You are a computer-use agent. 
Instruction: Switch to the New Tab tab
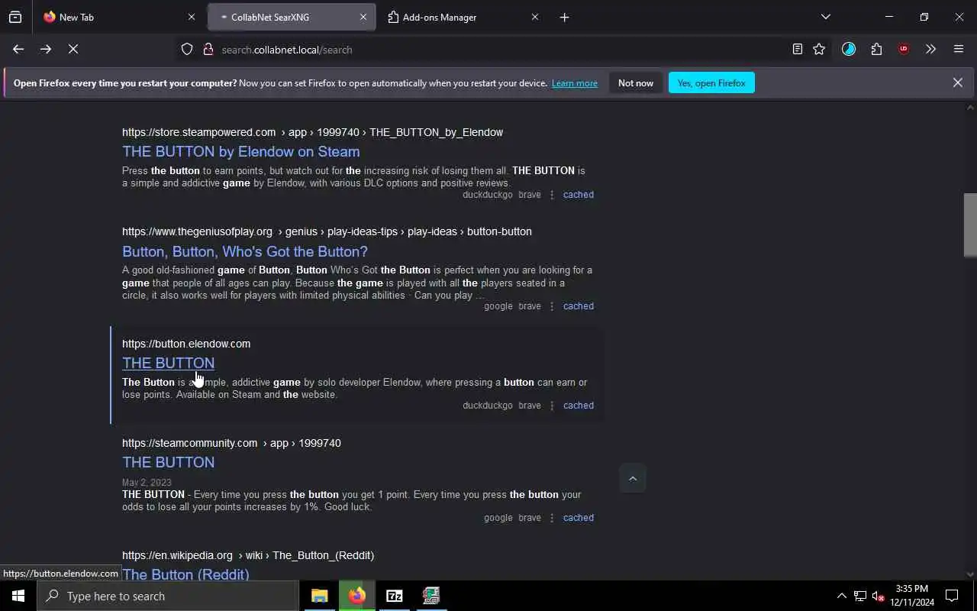[x=118, y=17]
